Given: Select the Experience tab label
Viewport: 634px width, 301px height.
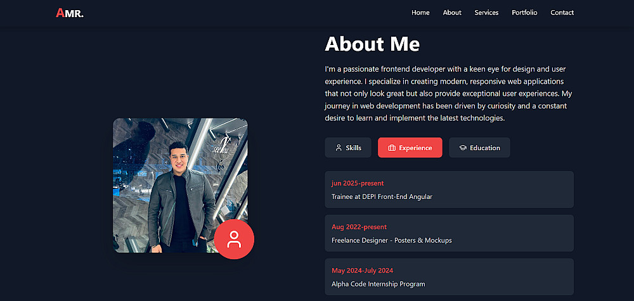Looking at the screenshot, I should tap(415, 148).
